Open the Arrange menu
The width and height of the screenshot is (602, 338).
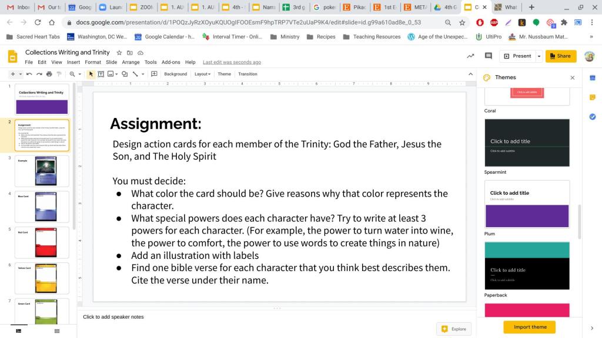click(131, 62)
